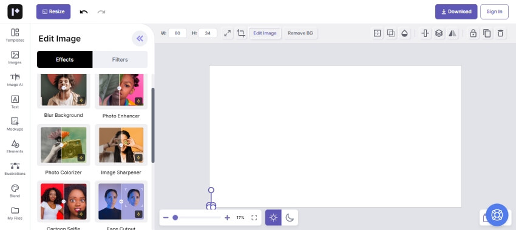This screenshot has width=516, height=230.
Task: Open the Templates sidebar panel
Action: point(15,35)
